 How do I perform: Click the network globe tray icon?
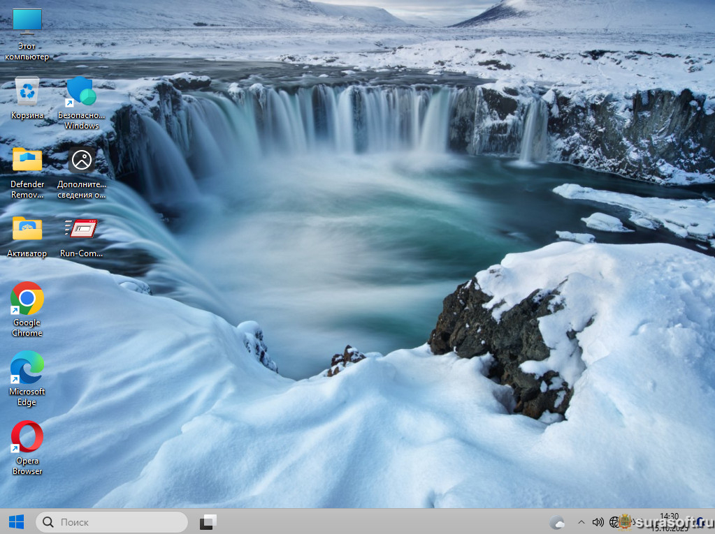tap(614, 521)
